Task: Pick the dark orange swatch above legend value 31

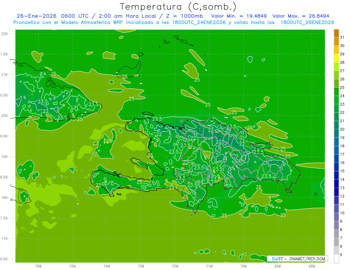Action: click(x=336, y=33)
